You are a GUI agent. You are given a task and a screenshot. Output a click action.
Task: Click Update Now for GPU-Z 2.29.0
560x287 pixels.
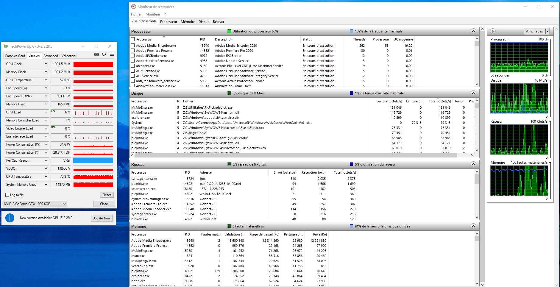coord(101,218)
